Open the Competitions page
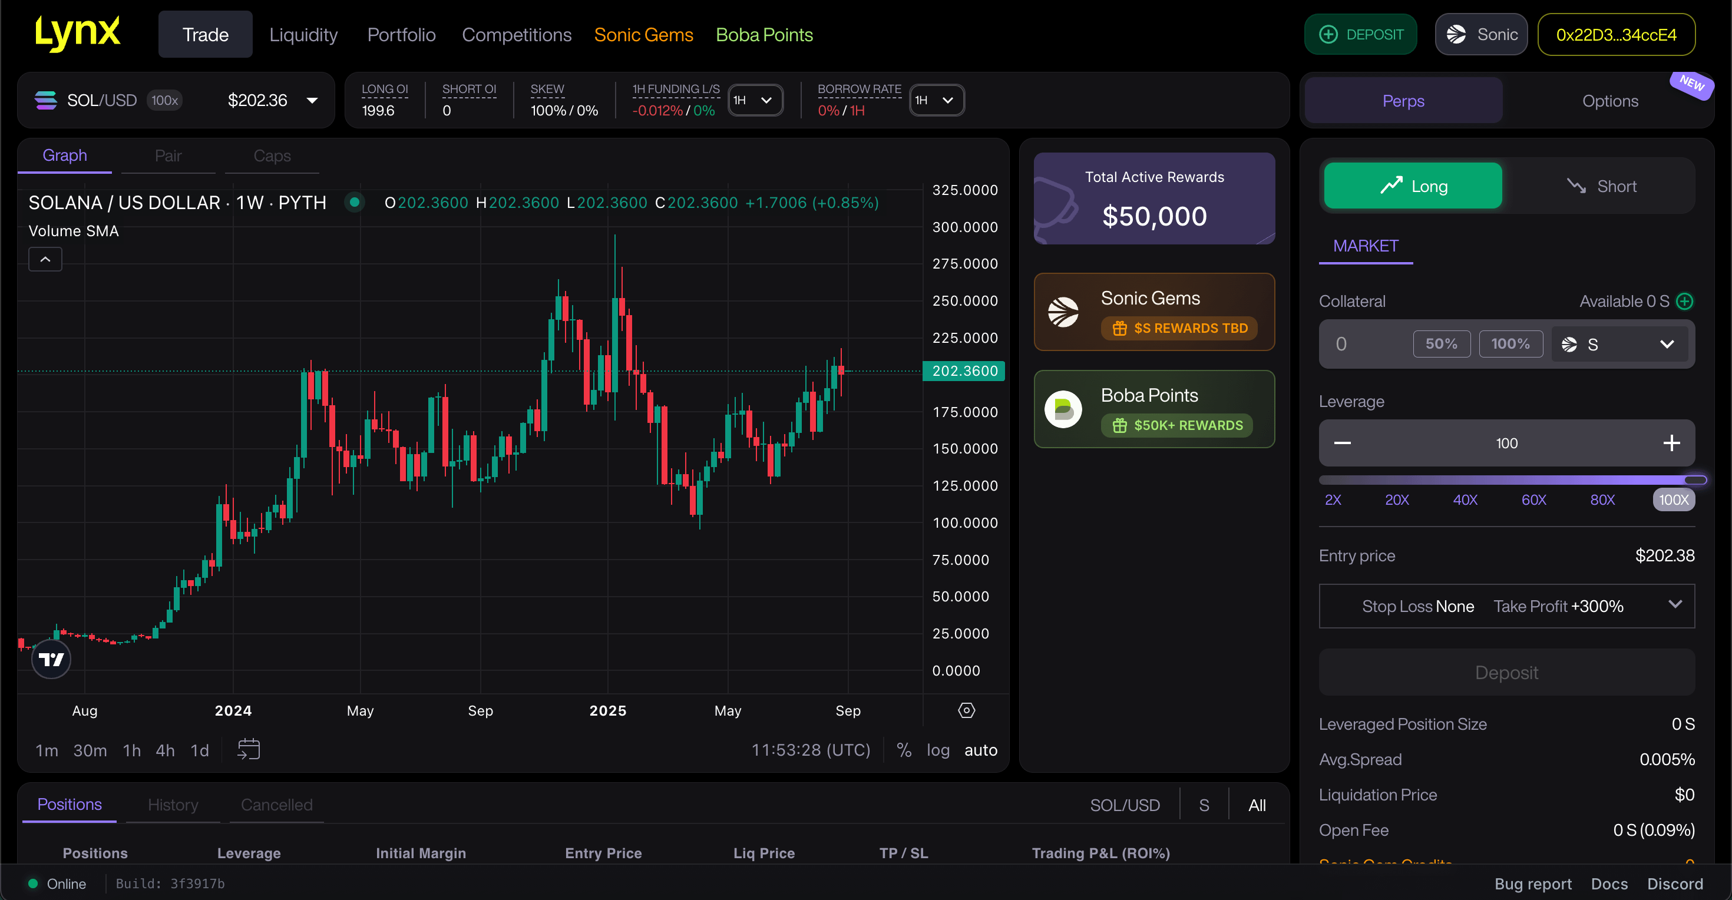 tap(517, 34)
